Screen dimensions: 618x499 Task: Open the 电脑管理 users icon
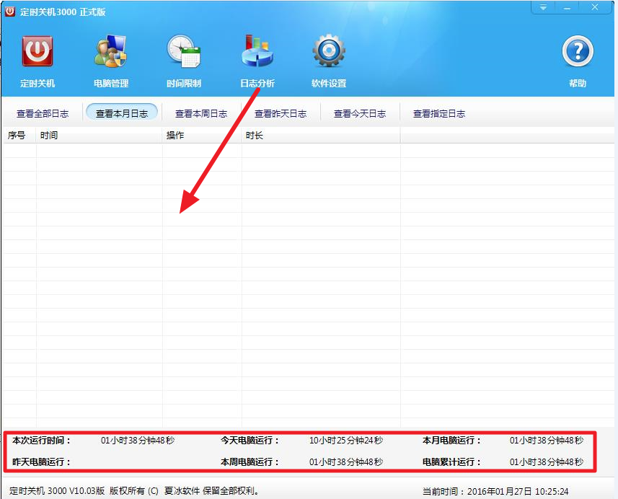111,51
